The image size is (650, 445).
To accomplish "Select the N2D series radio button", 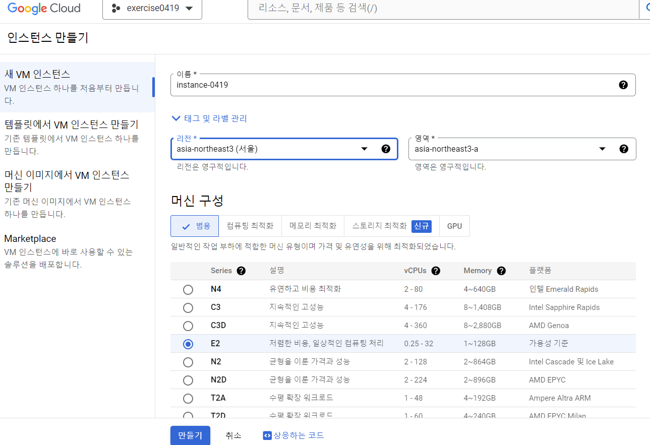I will [188, 380].
